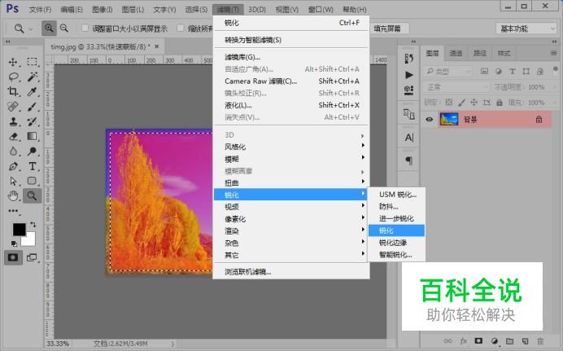The height and width of the screenshot is (351, 563).
Task: Select the History Brush tool
Action: (32, 121)
